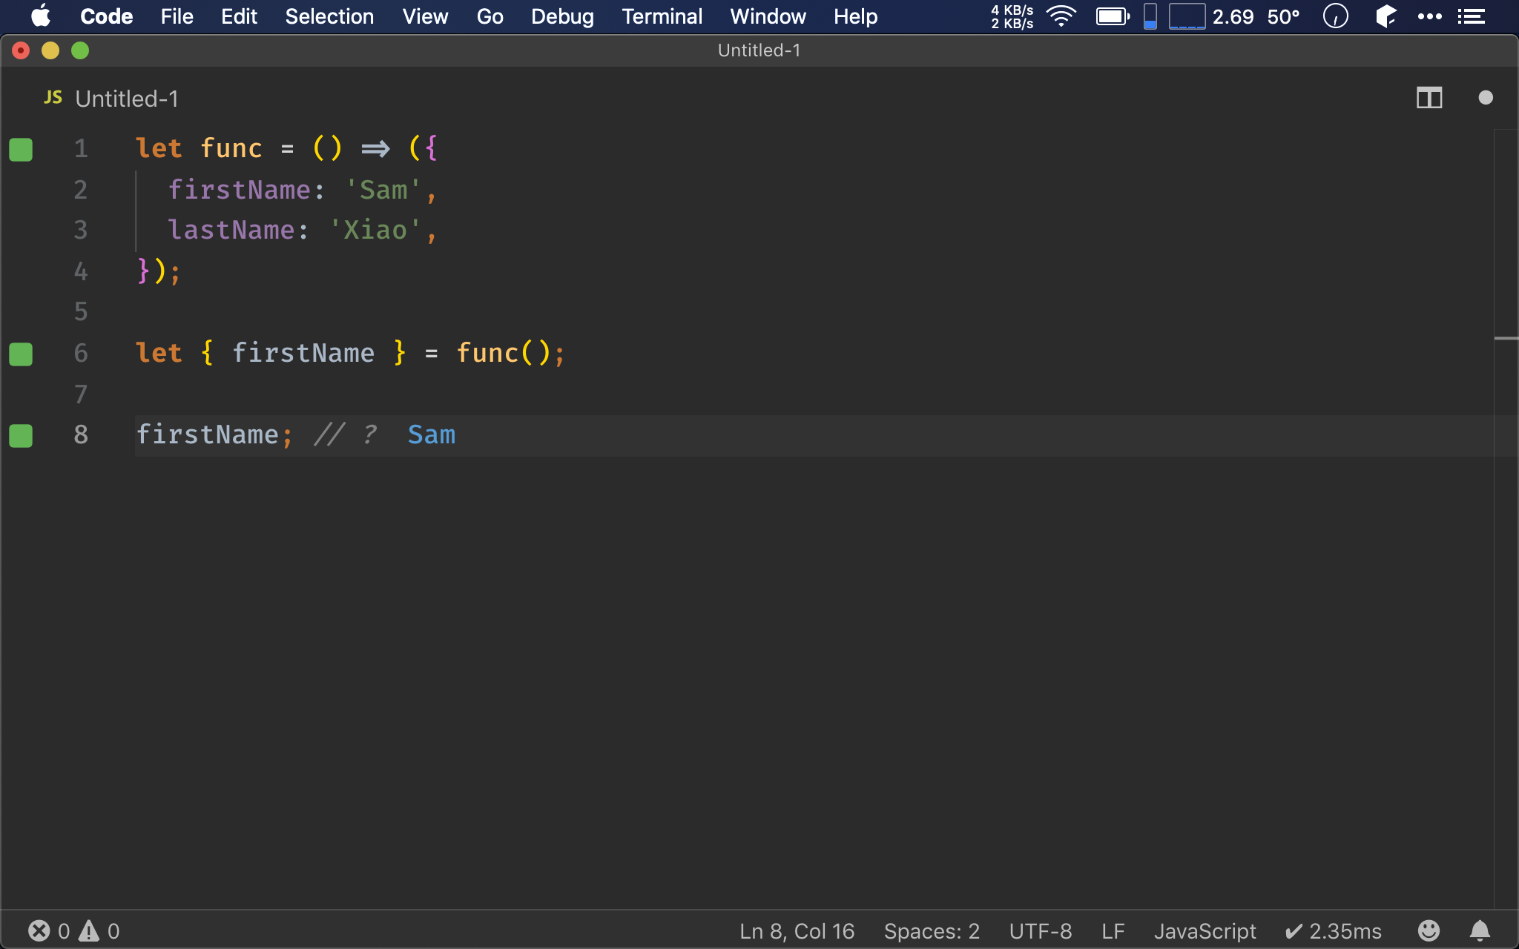Click the minimap scrollbar marker on right edge
This screenshot has height=949, width=1519.
(1506, 338)
